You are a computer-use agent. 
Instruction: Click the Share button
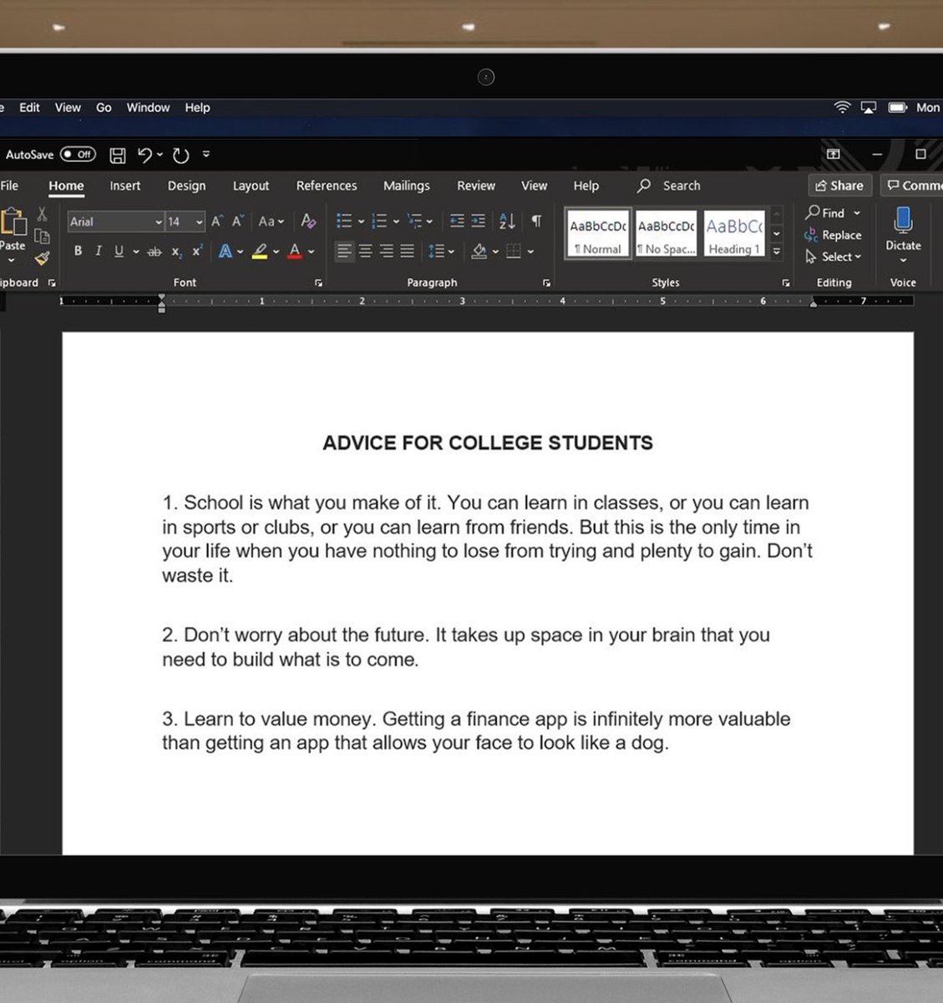click(839, 186)
